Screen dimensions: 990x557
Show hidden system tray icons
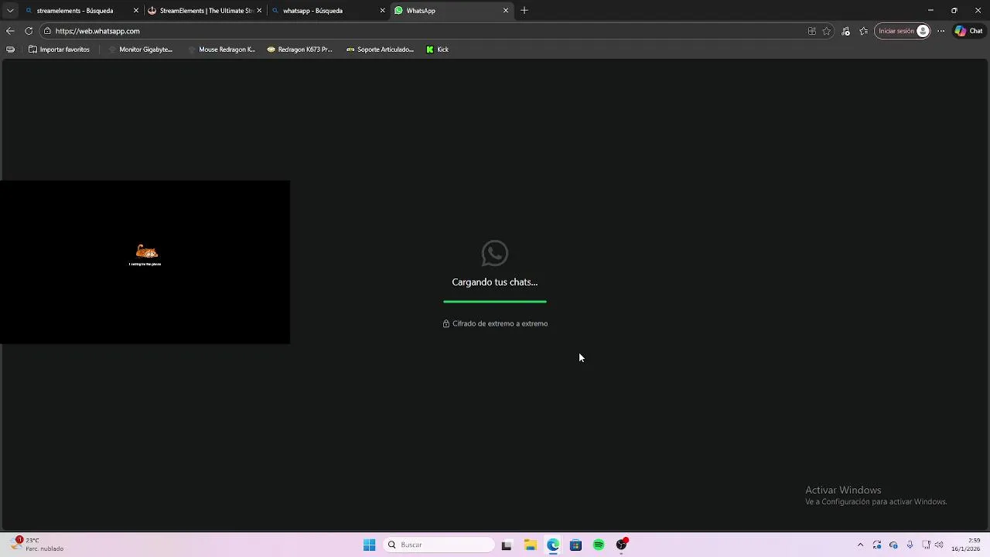[860, 545]
